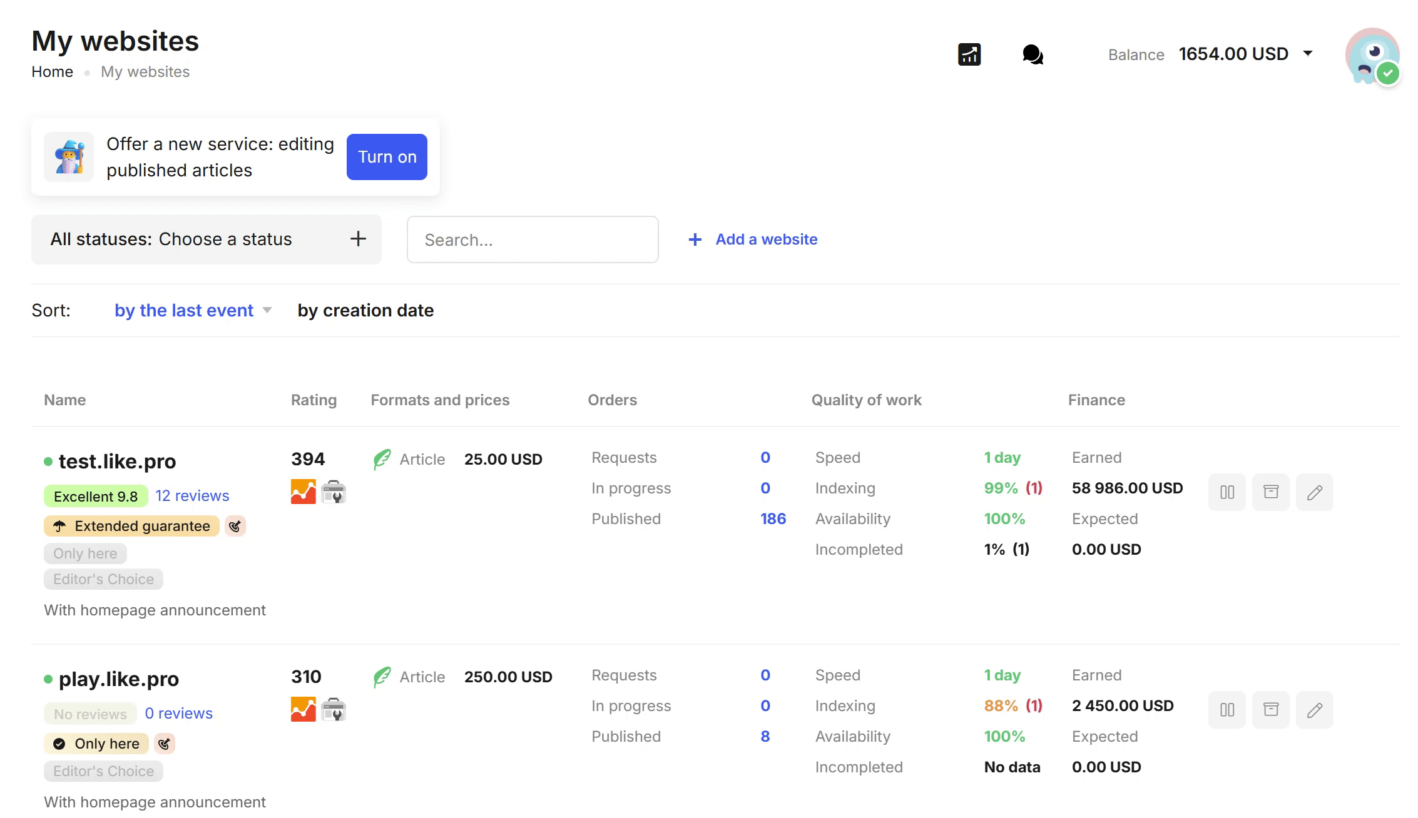Go to the Home breadcrumb
The width and height of the screenshot is (1418, 818).
click(52, 72)
